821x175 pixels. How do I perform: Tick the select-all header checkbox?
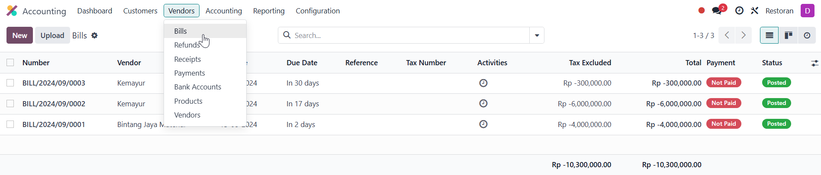pos(10,63)
